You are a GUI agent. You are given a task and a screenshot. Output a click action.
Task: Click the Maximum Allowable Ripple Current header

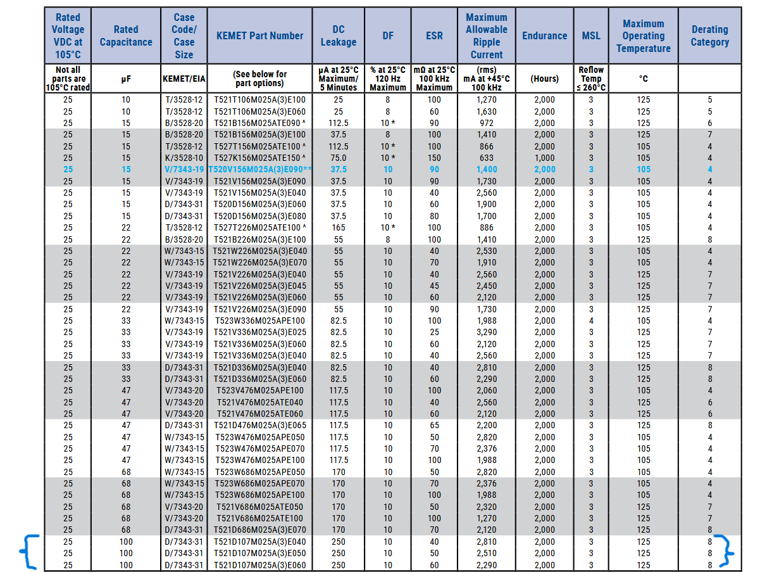tap(486, 36)
